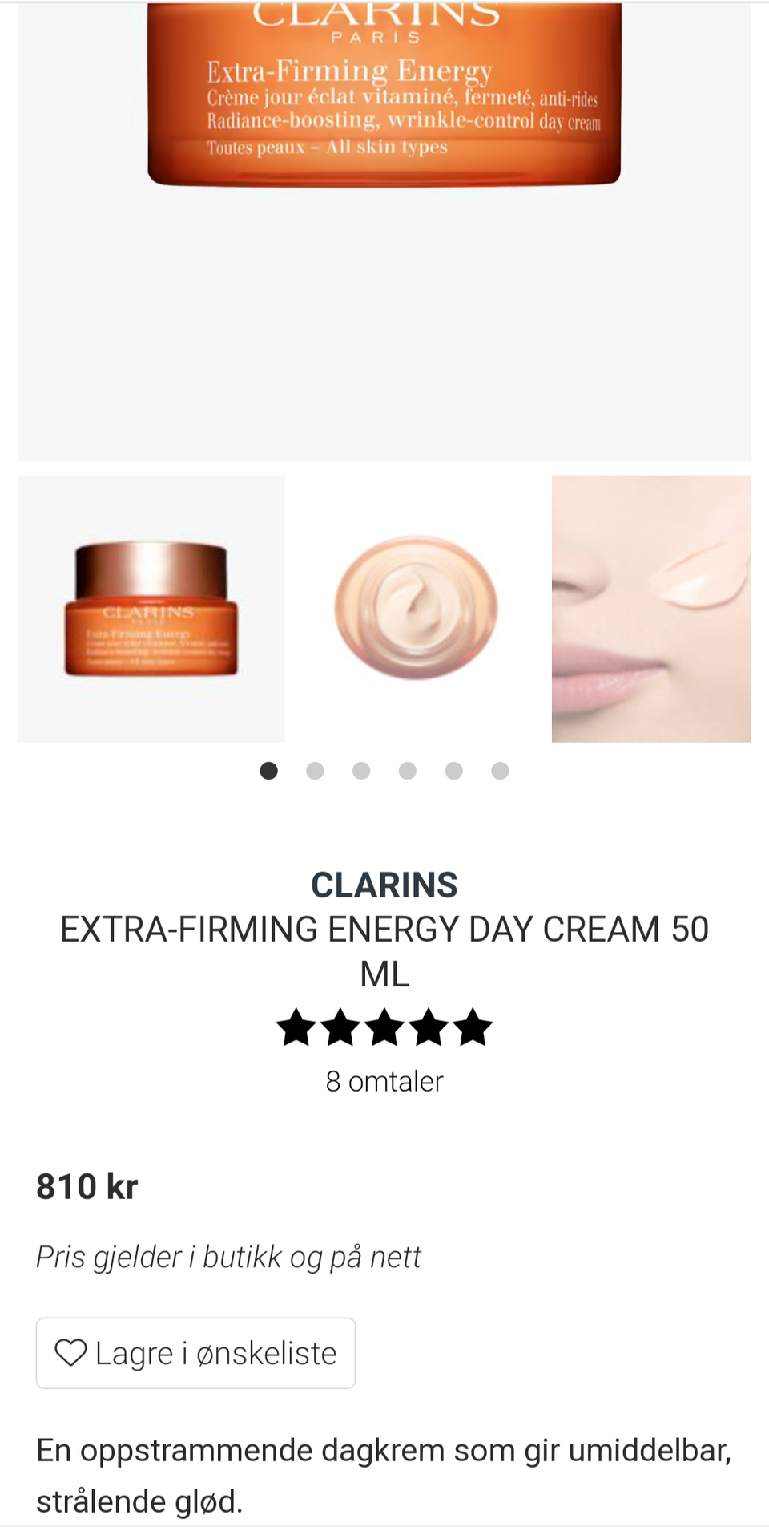The height and width of the screenshot is (1527, 769).
Task: Click the third rating star
Action: click(x=384, y=1027)
